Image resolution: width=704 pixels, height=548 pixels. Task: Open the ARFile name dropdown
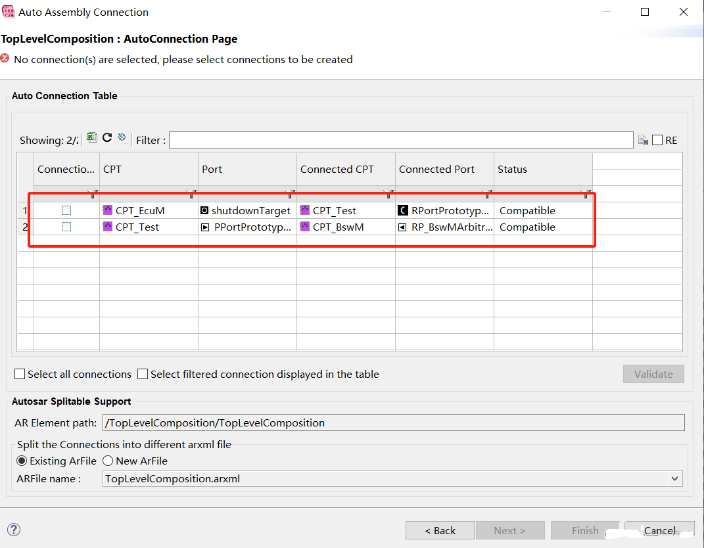[x=674, y=479]
